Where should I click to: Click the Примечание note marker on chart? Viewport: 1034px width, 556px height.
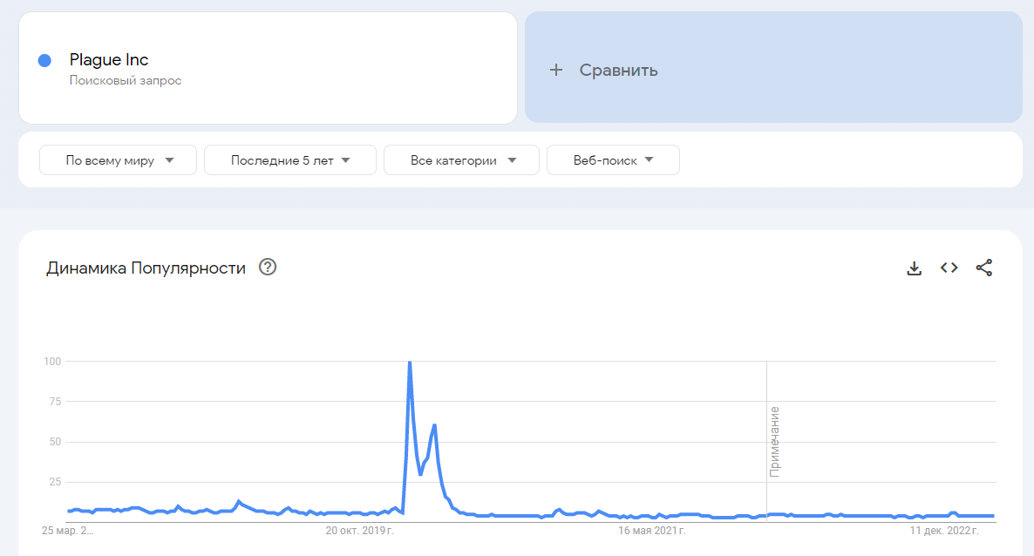click(x=774, y=441)
